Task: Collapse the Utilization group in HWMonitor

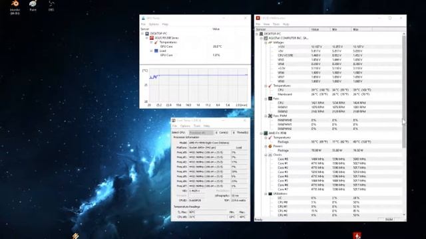Action: [266, 194]
